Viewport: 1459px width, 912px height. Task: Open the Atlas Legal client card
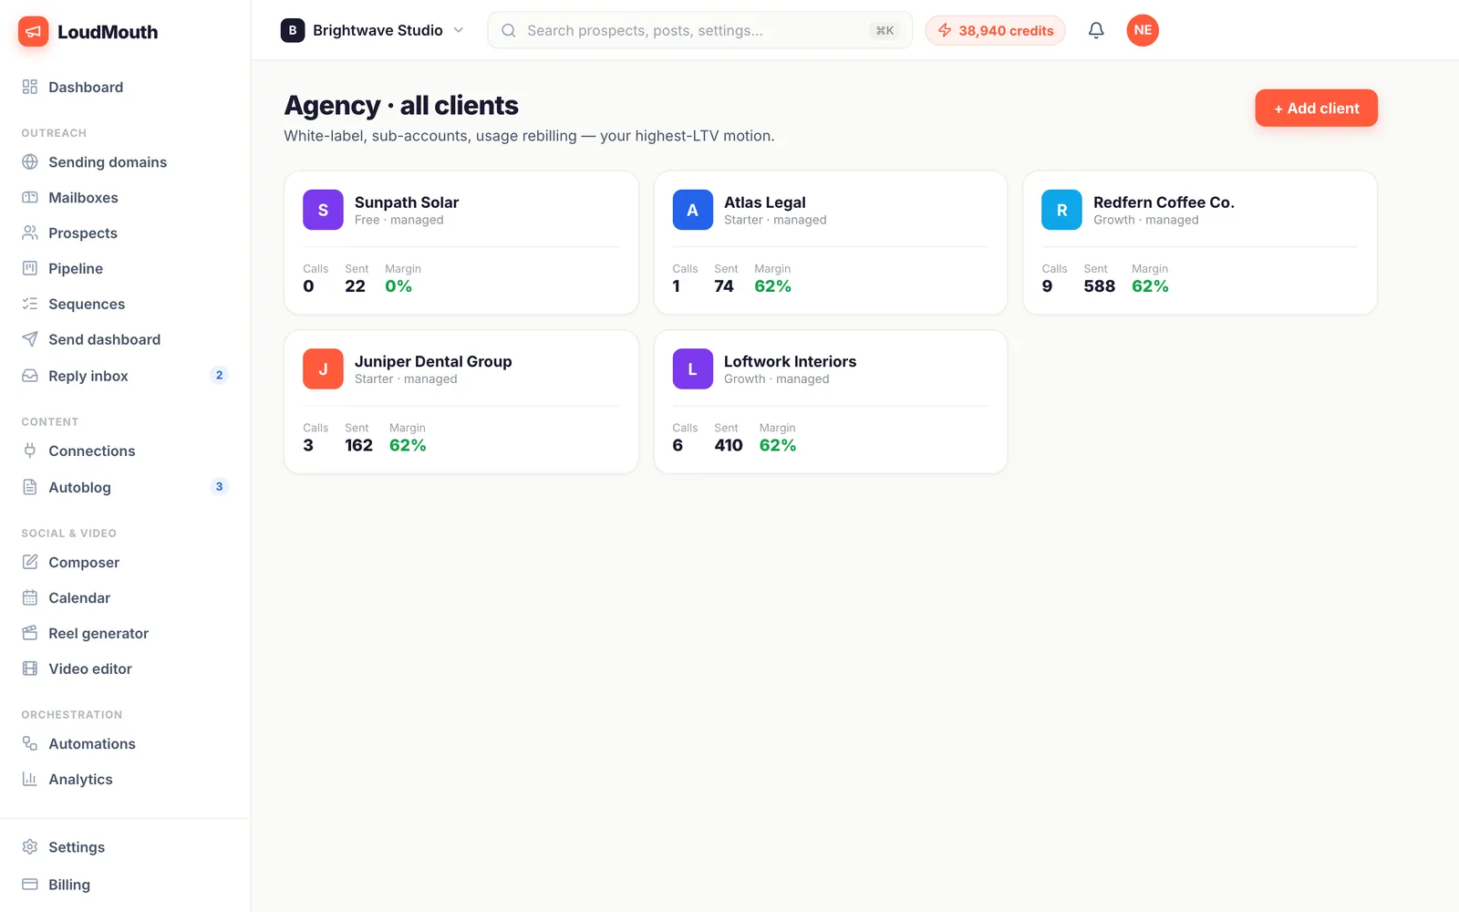pyautogui.click(x=831, y=243)
